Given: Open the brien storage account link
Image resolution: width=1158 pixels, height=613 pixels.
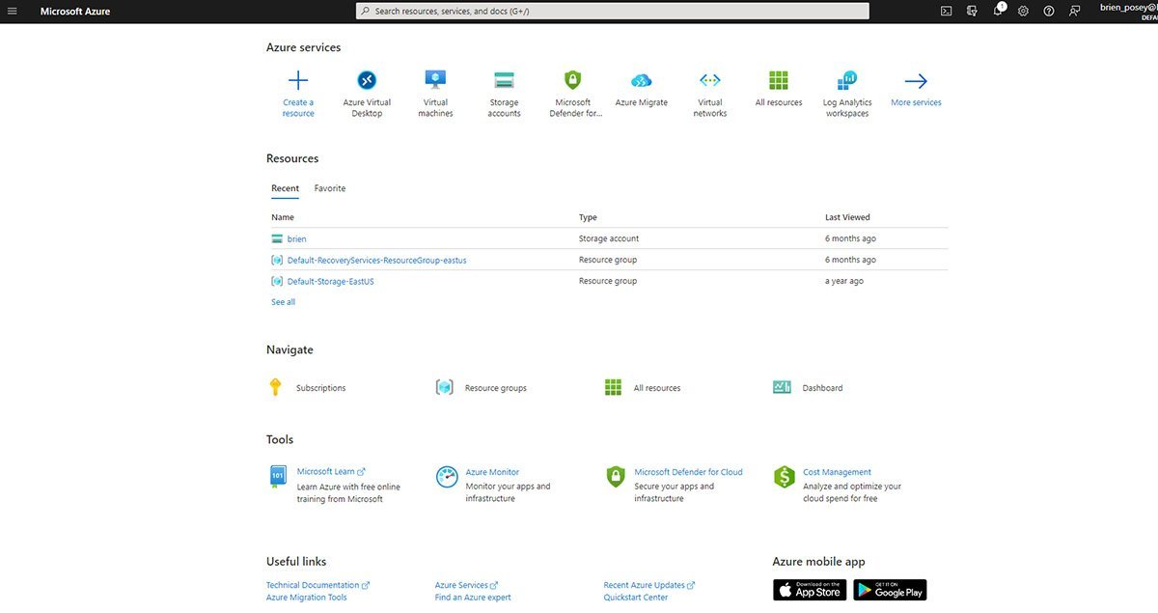Looking at the screenshot, I should [x=296, y=238].
